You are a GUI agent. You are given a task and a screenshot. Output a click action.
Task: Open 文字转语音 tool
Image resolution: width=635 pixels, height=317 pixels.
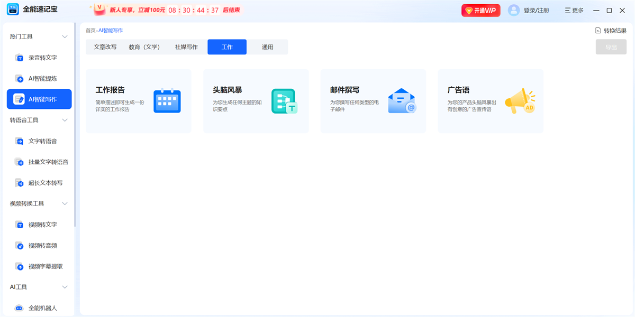point(42,141)
